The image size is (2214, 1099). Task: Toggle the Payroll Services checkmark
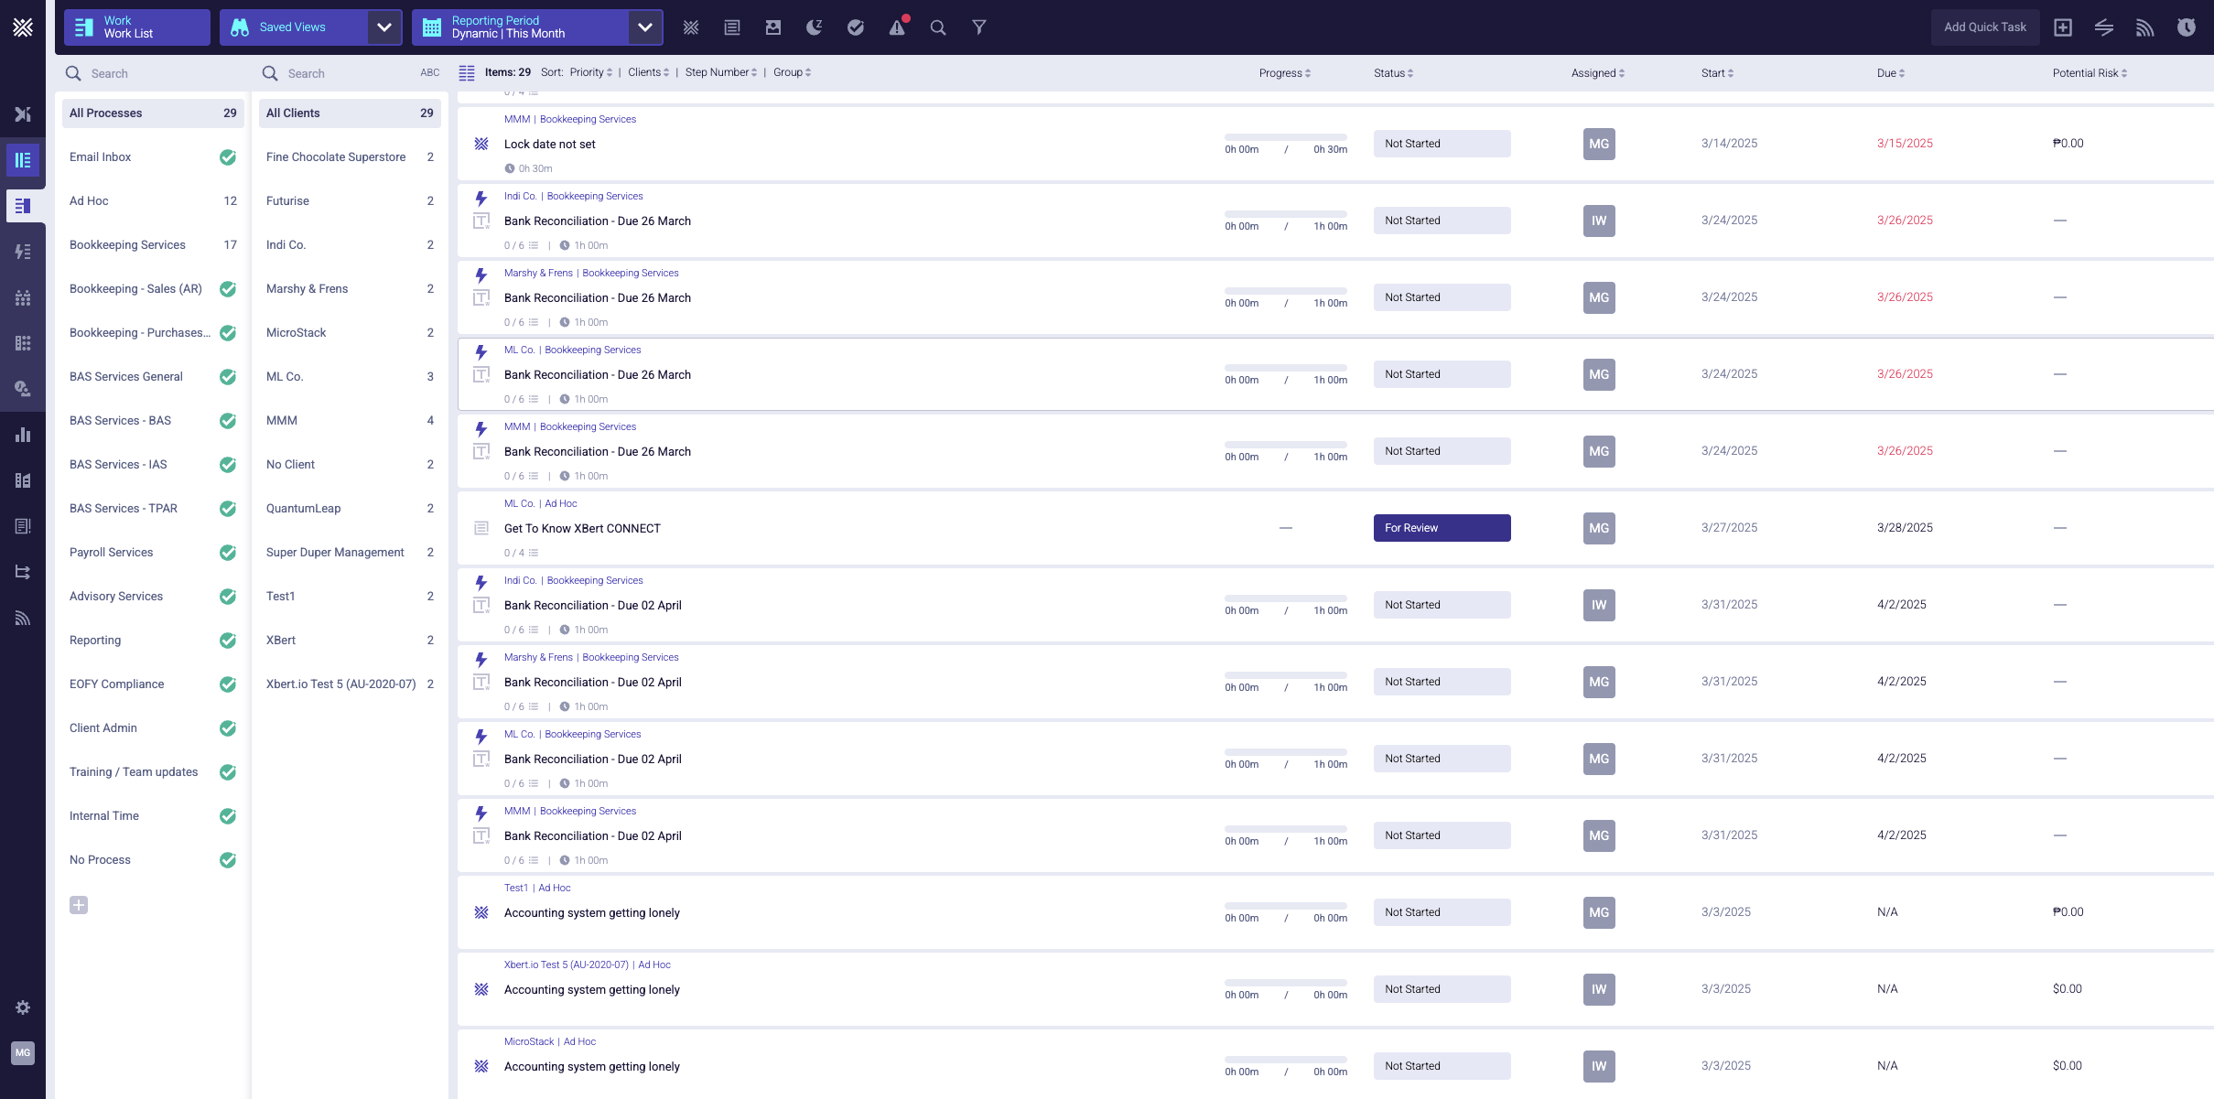(228, 553)
